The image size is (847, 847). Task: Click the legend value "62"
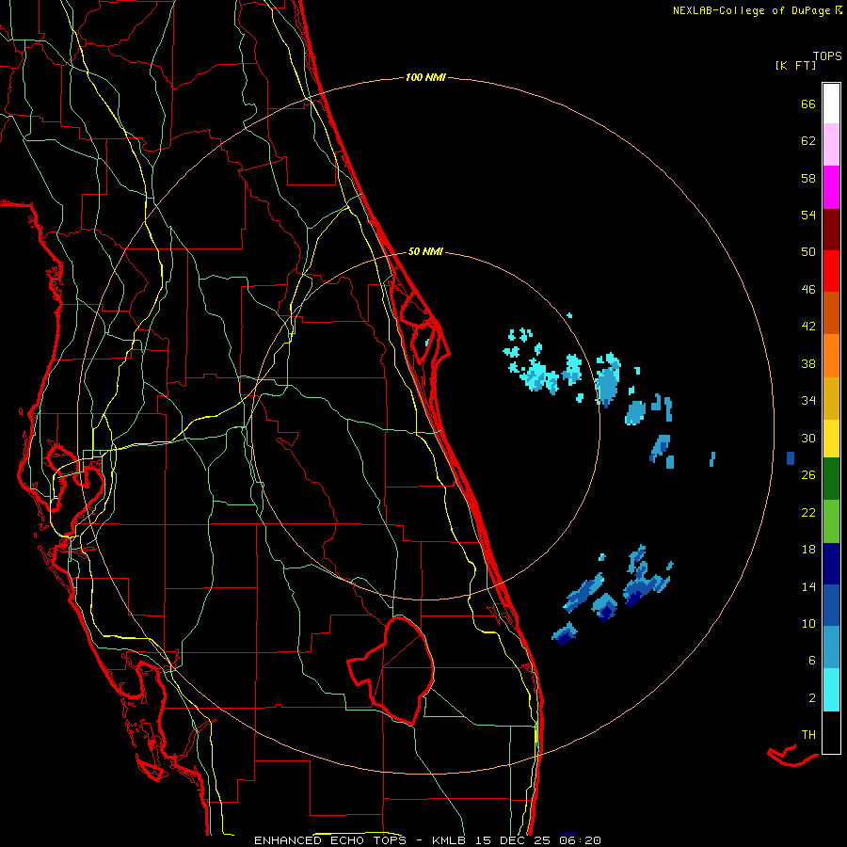[808, 141]
